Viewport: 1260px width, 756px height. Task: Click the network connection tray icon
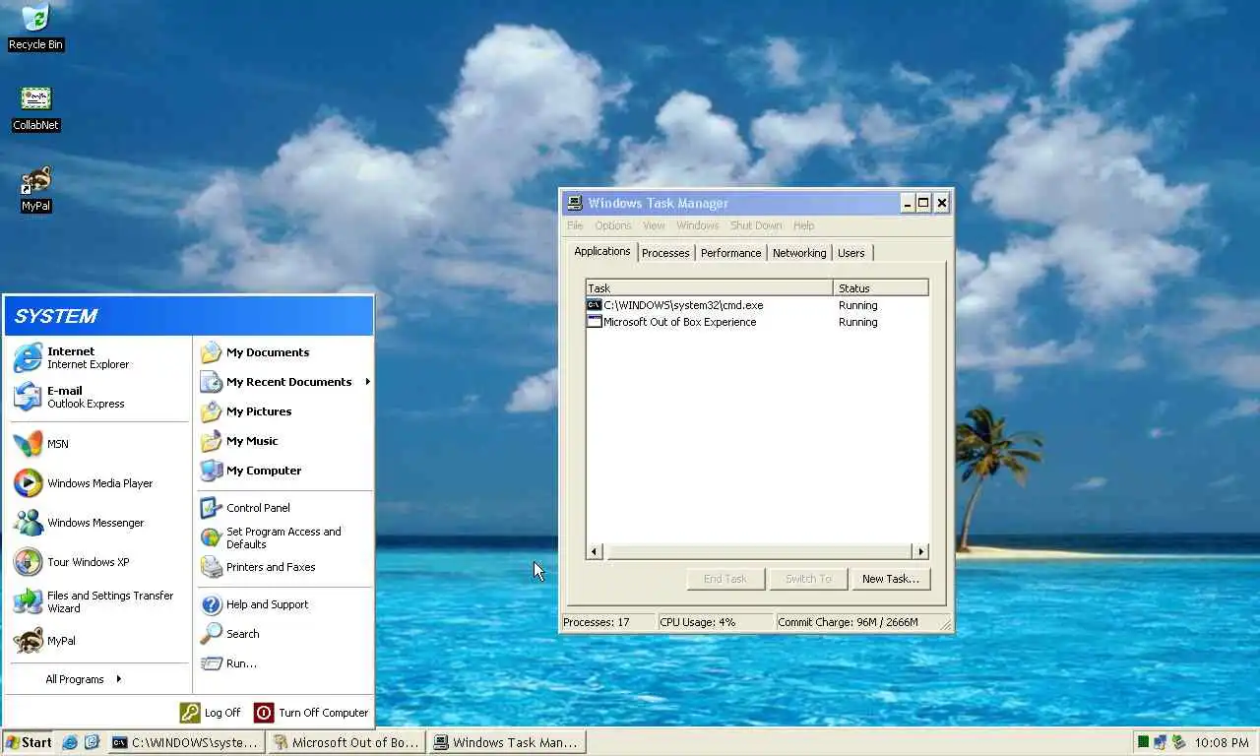pyautogui.click(x=1160, y=742)
